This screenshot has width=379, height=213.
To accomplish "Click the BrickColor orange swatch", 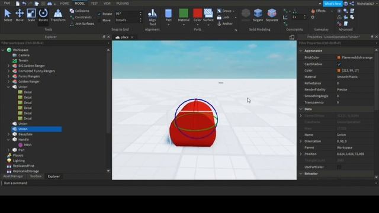I will tap(339, 58).
